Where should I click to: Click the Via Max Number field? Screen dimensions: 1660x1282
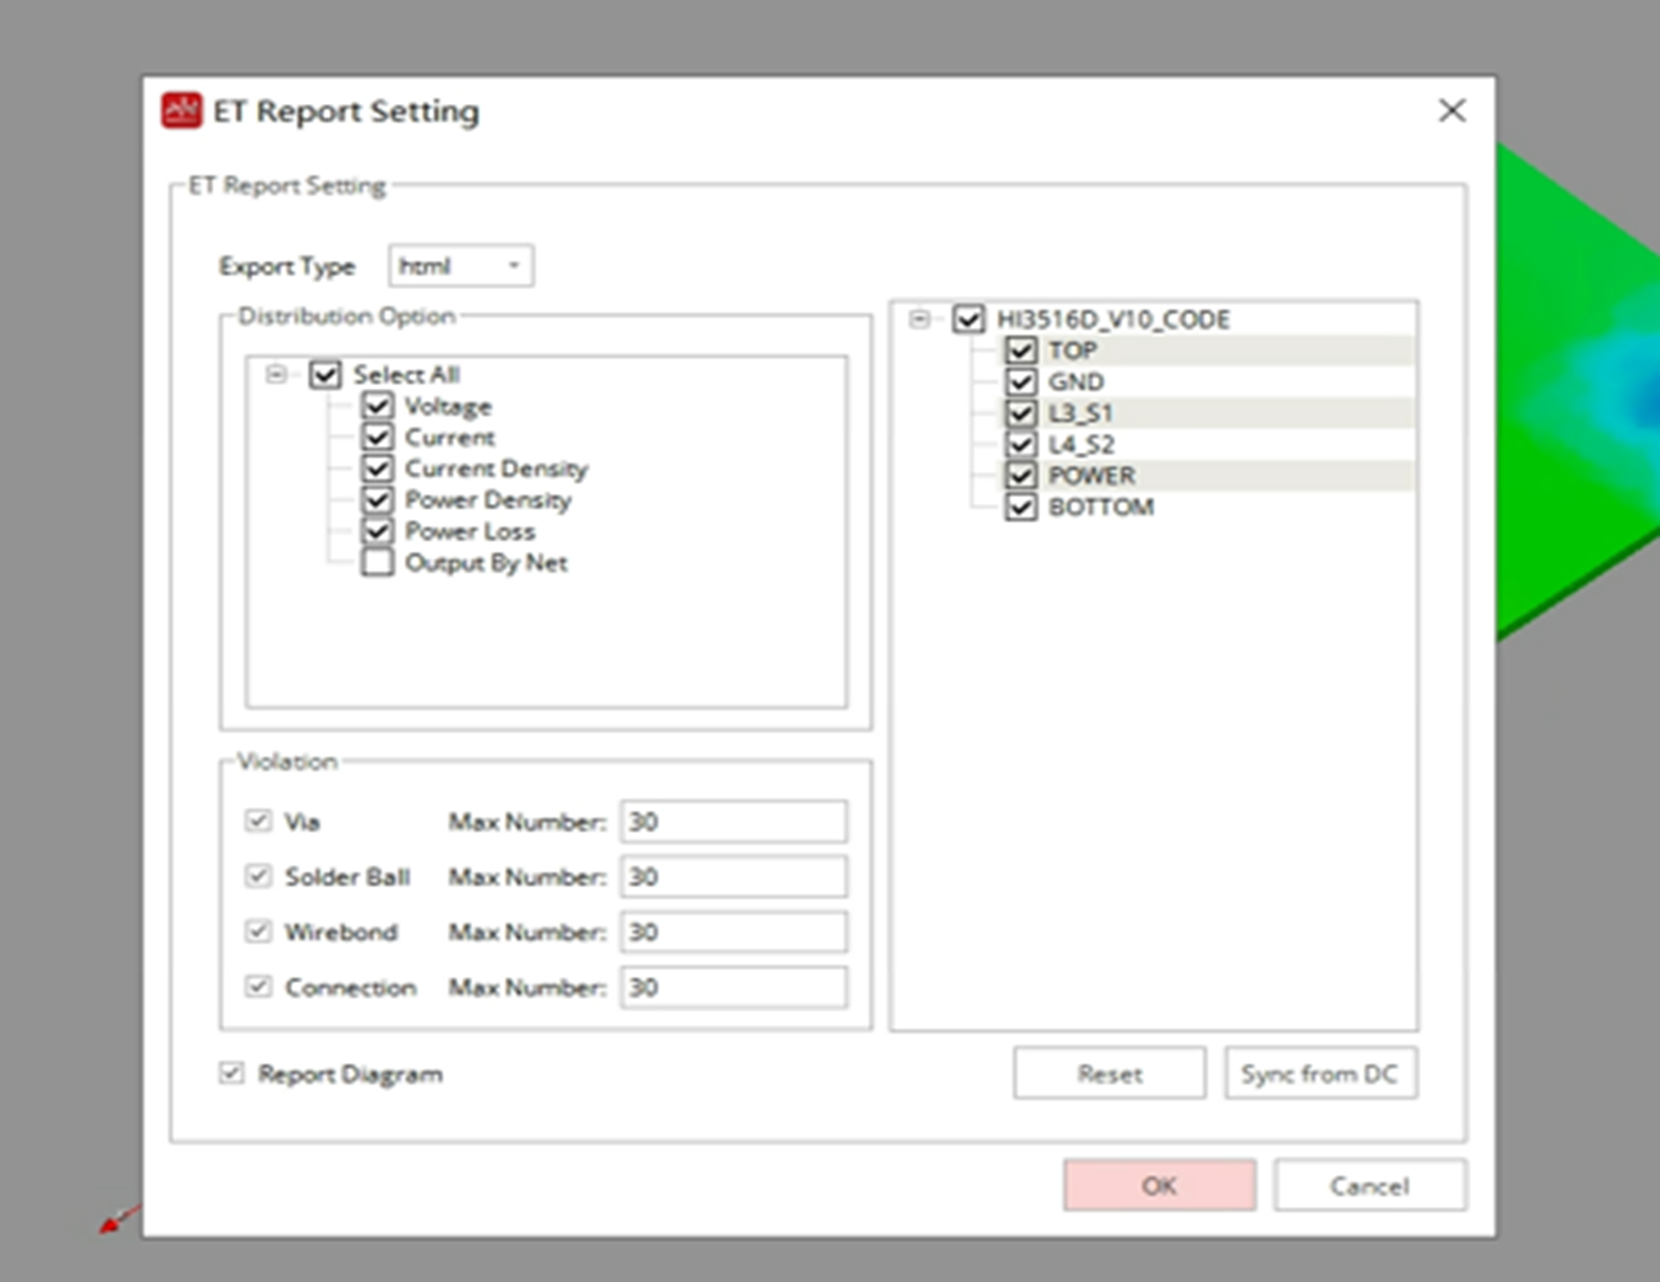click(x=733, y=821)
